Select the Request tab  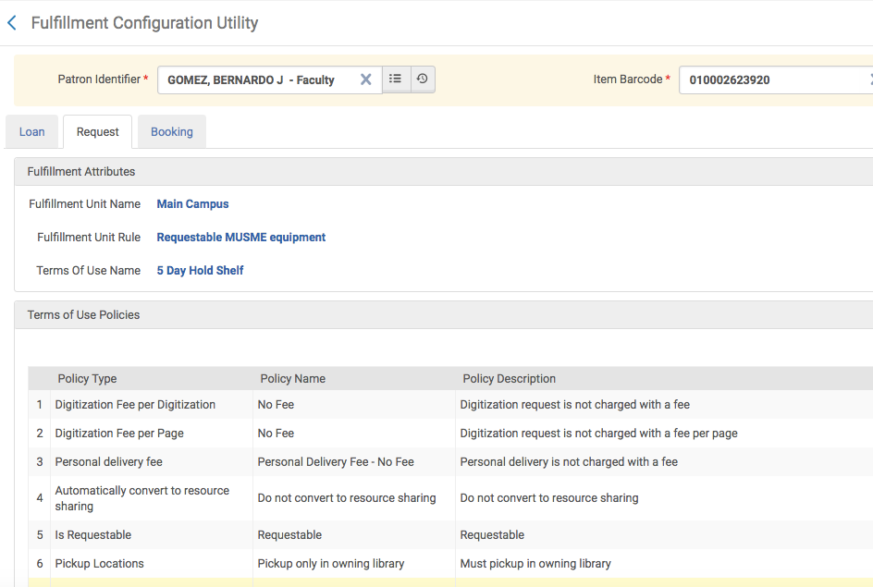pos(97,132)
